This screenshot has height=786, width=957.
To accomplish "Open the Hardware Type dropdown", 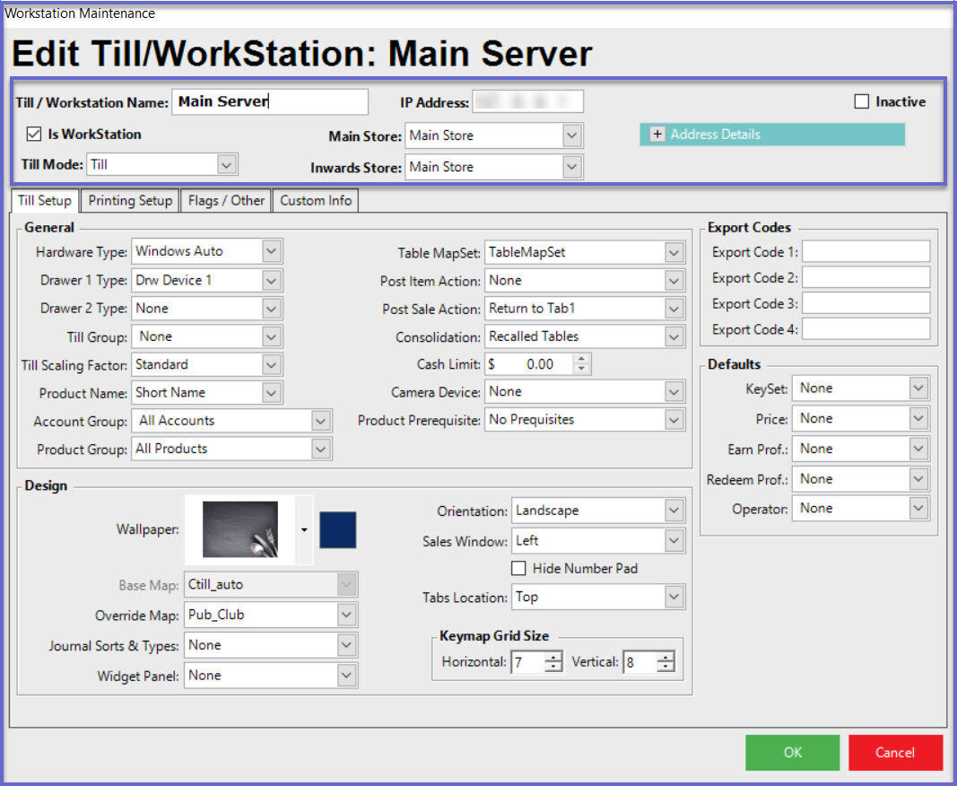I will [273, 252].
